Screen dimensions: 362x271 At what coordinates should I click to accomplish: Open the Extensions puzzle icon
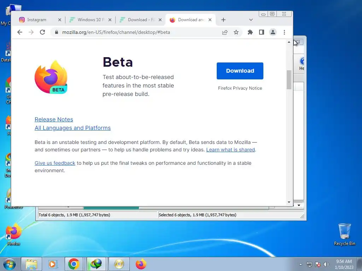coord(250,32)
